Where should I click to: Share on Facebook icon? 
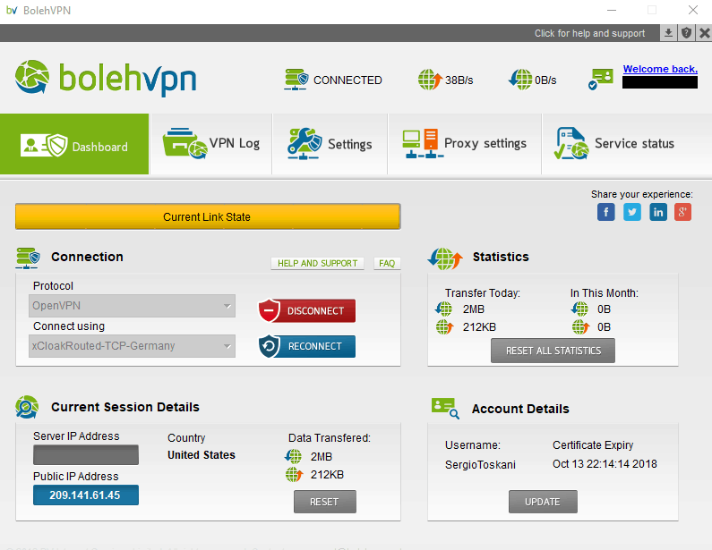click(x=605, y=212)
